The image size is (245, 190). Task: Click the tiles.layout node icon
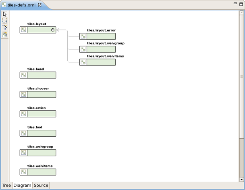24,30
